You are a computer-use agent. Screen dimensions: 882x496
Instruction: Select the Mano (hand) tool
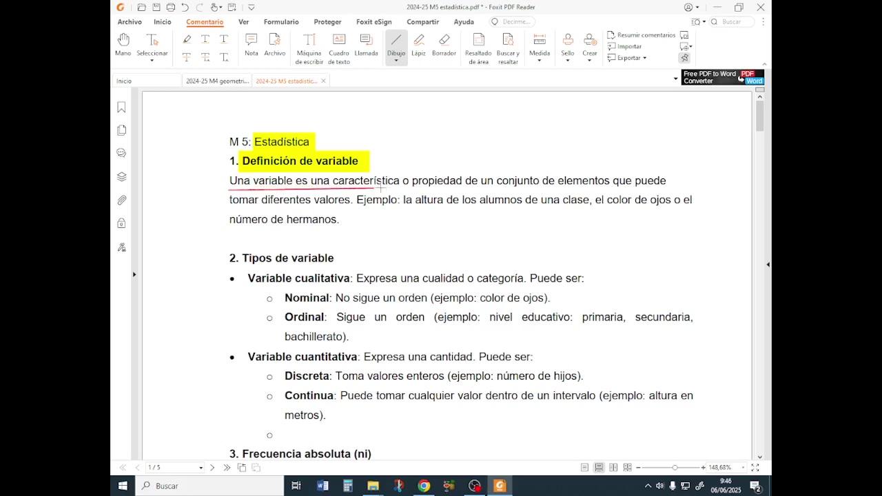click(123, 45)
